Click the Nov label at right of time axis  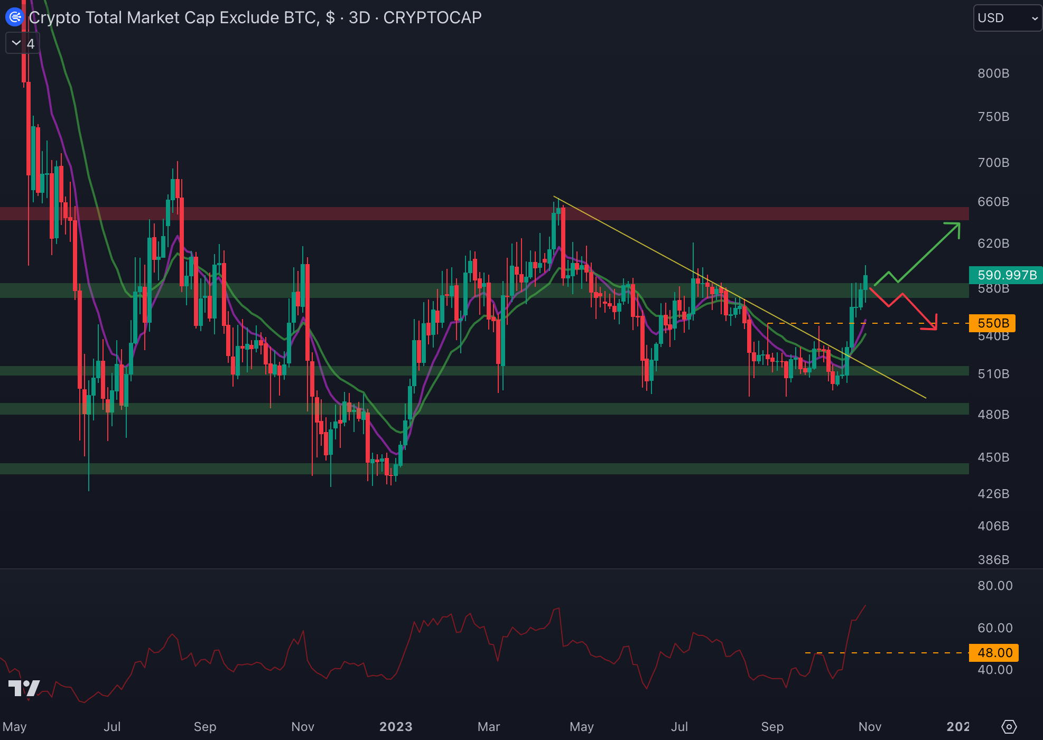point(870,727)
